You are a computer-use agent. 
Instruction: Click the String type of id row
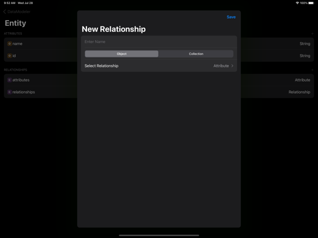[305, 56]
